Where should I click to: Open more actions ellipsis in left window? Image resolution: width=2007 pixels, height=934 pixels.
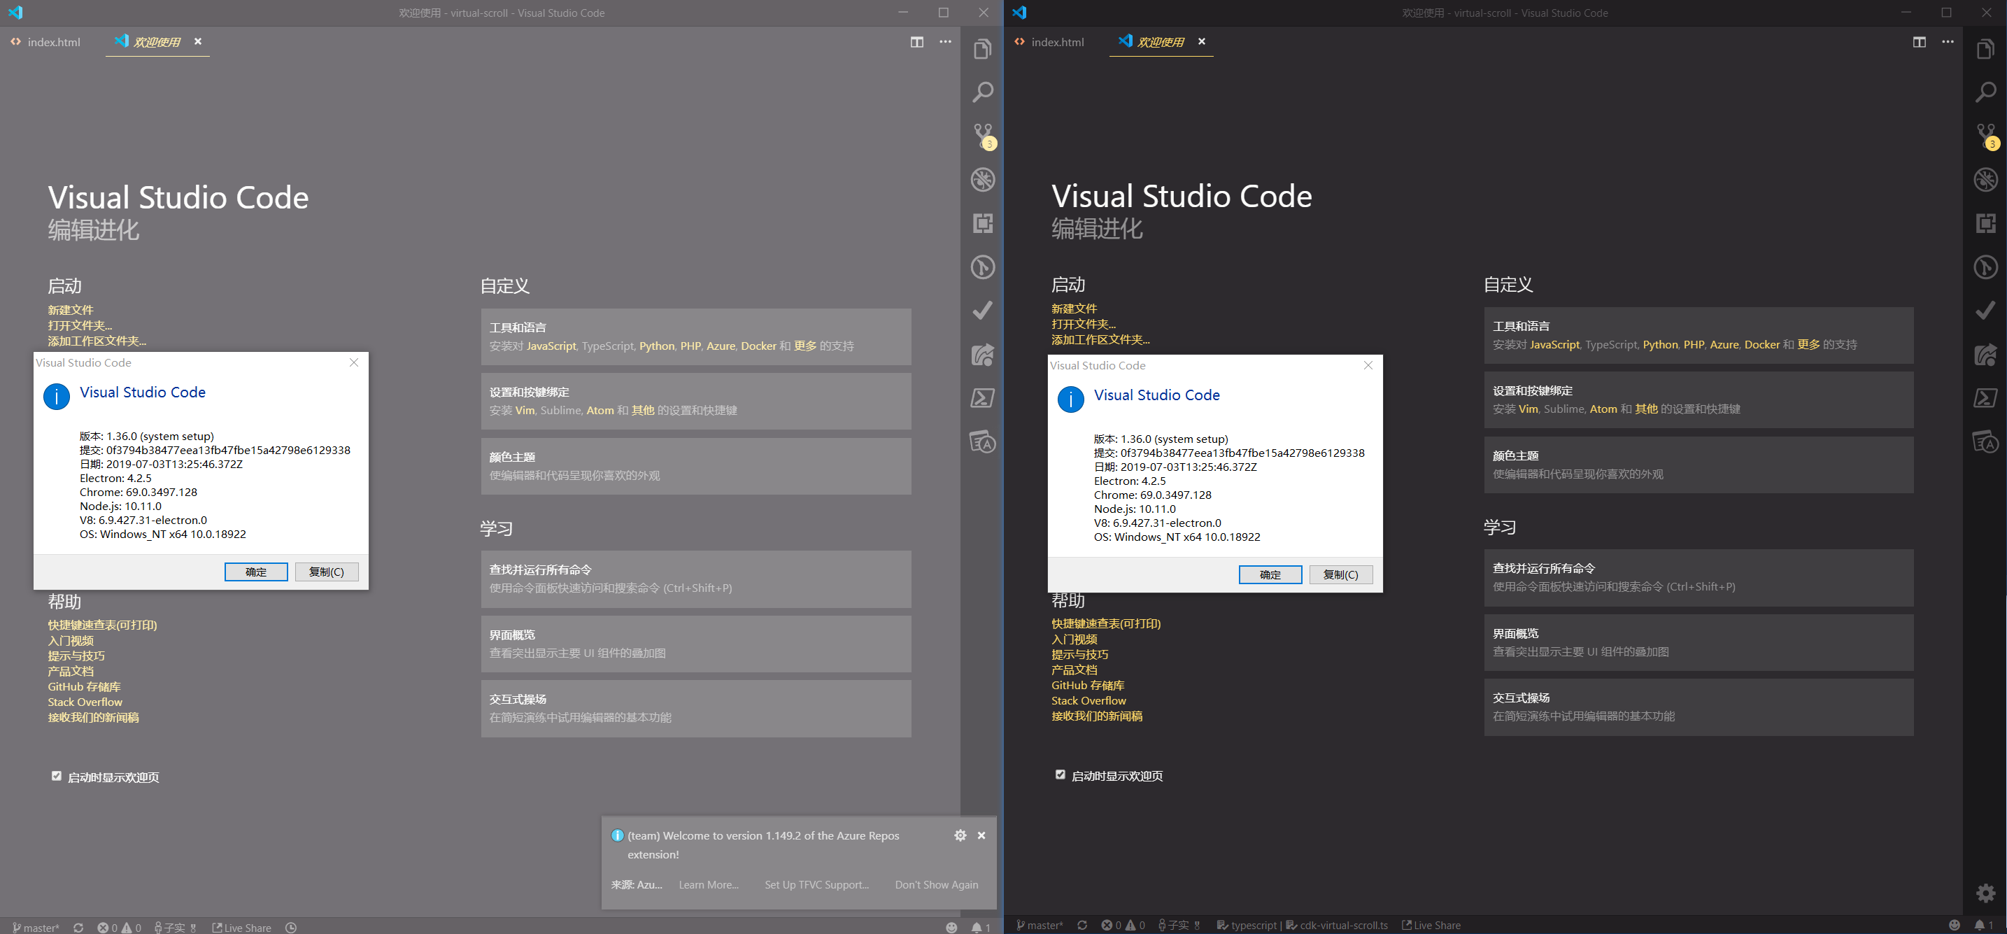(x=945, y=42)
